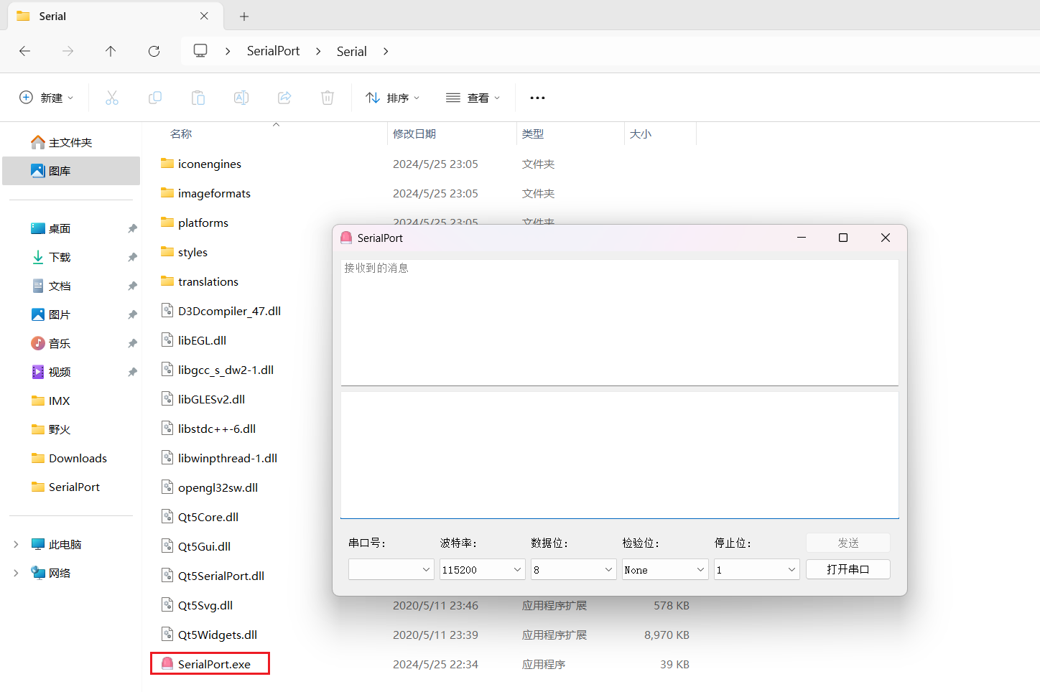The height and width of the screenshot is (692, 1040).
Task: Close the Serial tab
Action: pos(204,16)
